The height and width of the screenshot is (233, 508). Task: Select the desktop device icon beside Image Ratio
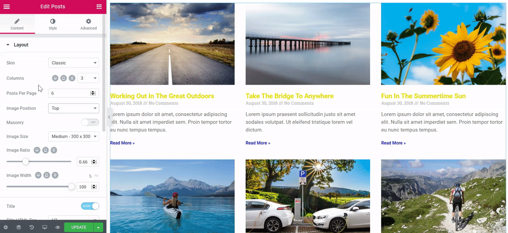coord(37,150)
